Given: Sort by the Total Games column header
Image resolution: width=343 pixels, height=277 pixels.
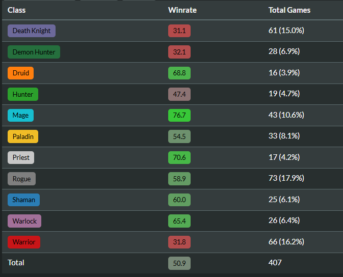Looking at the screenshot, I should [289, 10].
